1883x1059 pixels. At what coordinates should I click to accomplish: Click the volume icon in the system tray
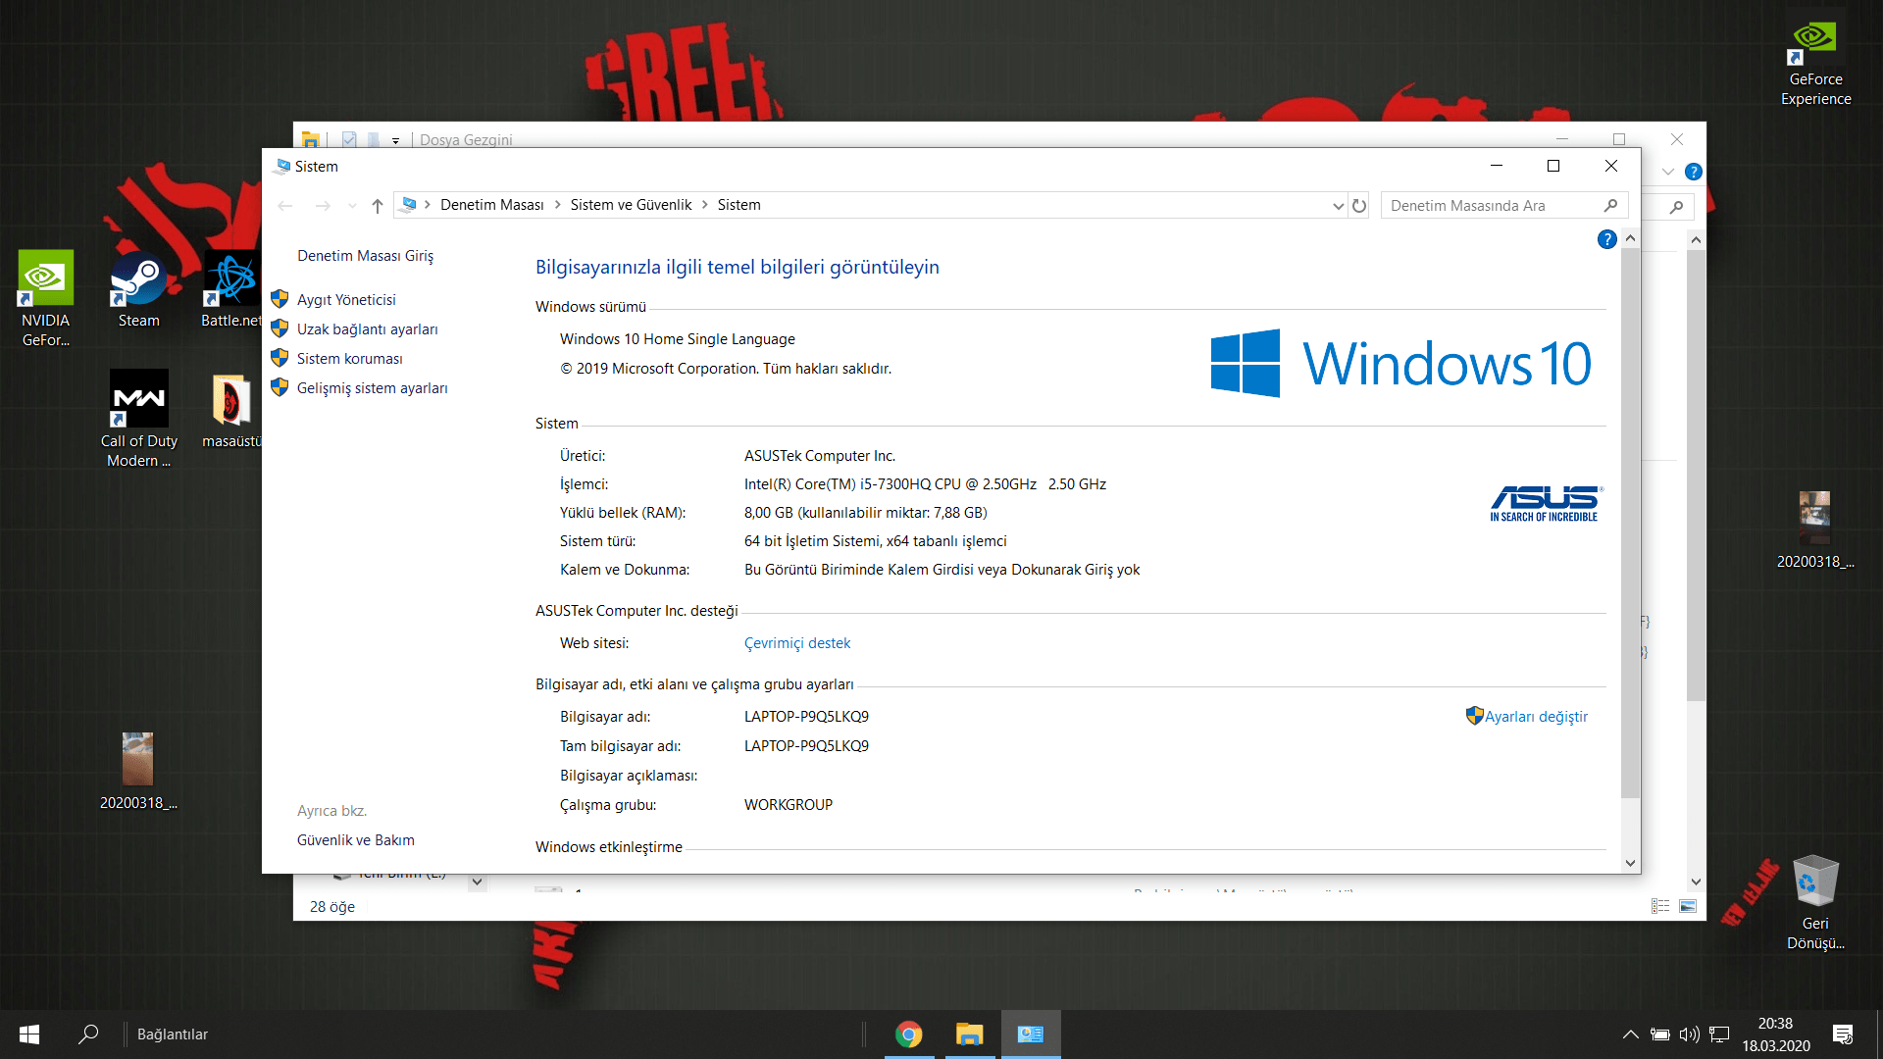(1689, 1034)
